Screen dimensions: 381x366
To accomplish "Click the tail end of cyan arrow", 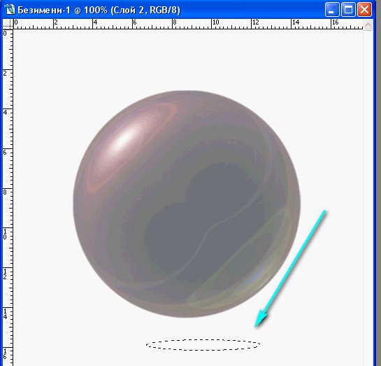I will (x=324, y=211).
